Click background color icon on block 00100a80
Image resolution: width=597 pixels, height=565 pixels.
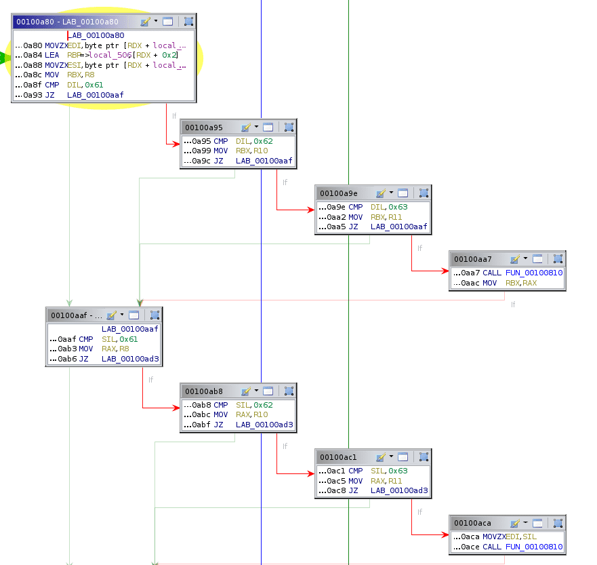click(145, 22)
